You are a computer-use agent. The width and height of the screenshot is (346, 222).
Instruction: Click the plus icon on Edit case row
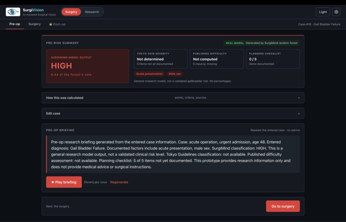[x=299, y=114]
